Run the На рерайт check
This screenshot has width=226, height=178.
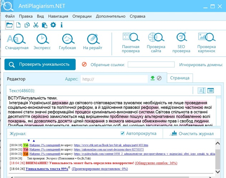(93, 42)
